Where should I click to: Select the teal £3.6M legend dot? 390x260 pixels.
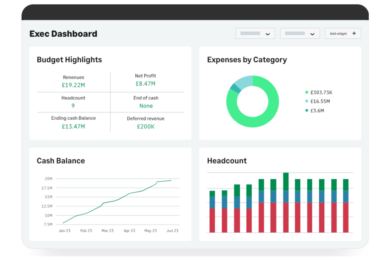306,111
